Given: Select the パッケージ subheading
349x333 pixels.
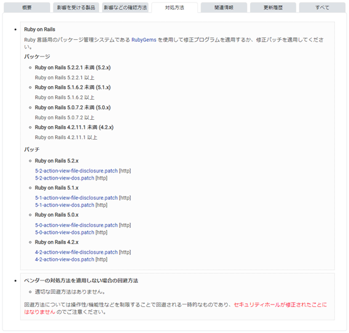Looking at the screenshot, I should pyautogui.click(x=37, y=56).
